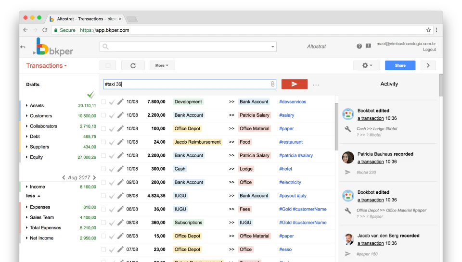The height and width of the screenshot is (262, 462).
Task: Edit the #electricity transaction using the pencil icon
Action: click(120, 183)
